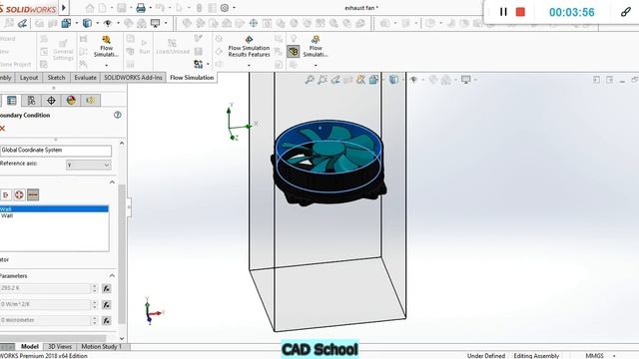Open the viewport Display Style cube
The image size is (639, 359).
(x=393, y=80)
